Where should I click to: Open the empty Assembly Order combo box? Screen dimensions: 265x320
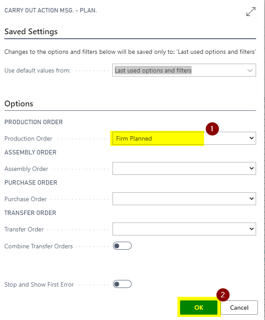pyautogui.click(x=184, y=168)
